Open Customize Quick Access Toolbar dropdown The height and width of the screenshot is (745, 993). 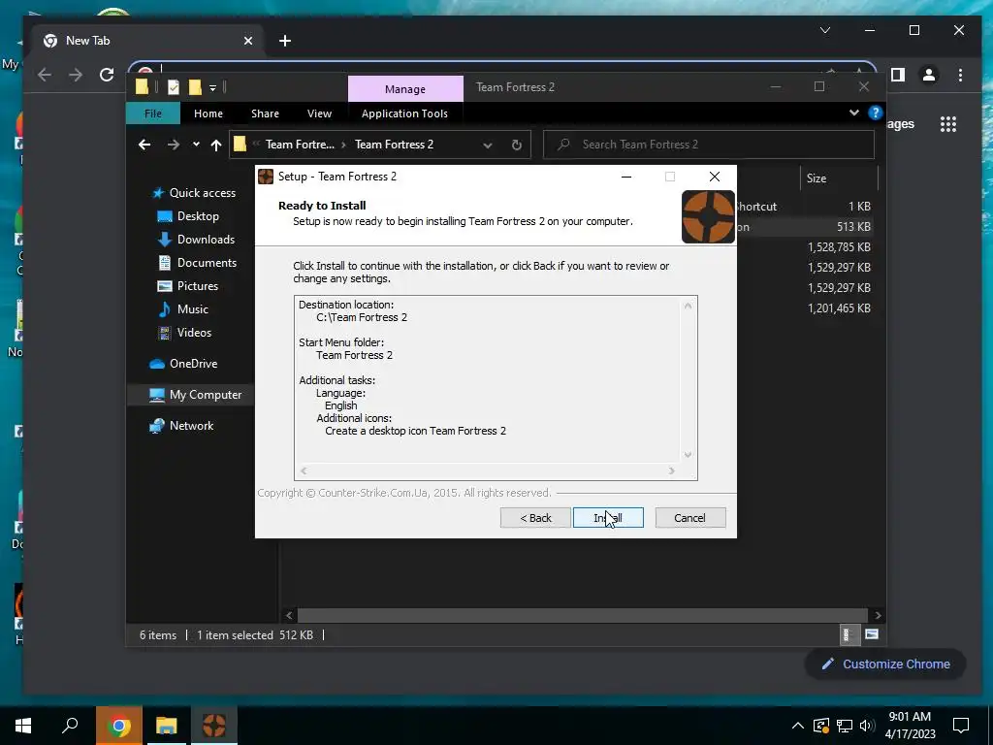212,88
